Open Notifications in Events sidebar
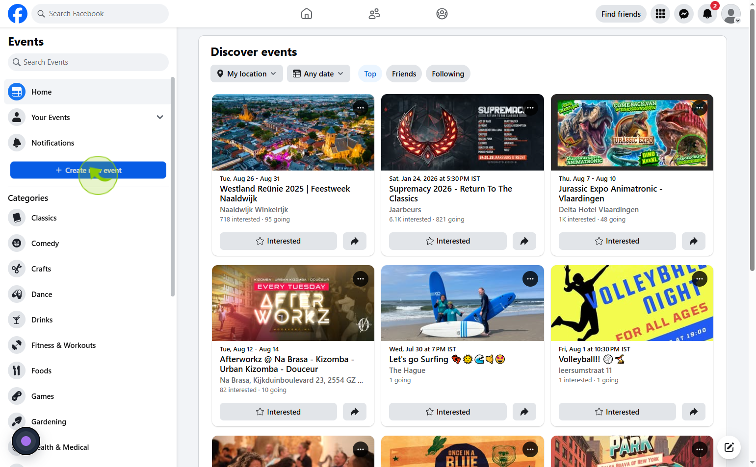Viewport: 756px width, 467px height. pos(87,143)
